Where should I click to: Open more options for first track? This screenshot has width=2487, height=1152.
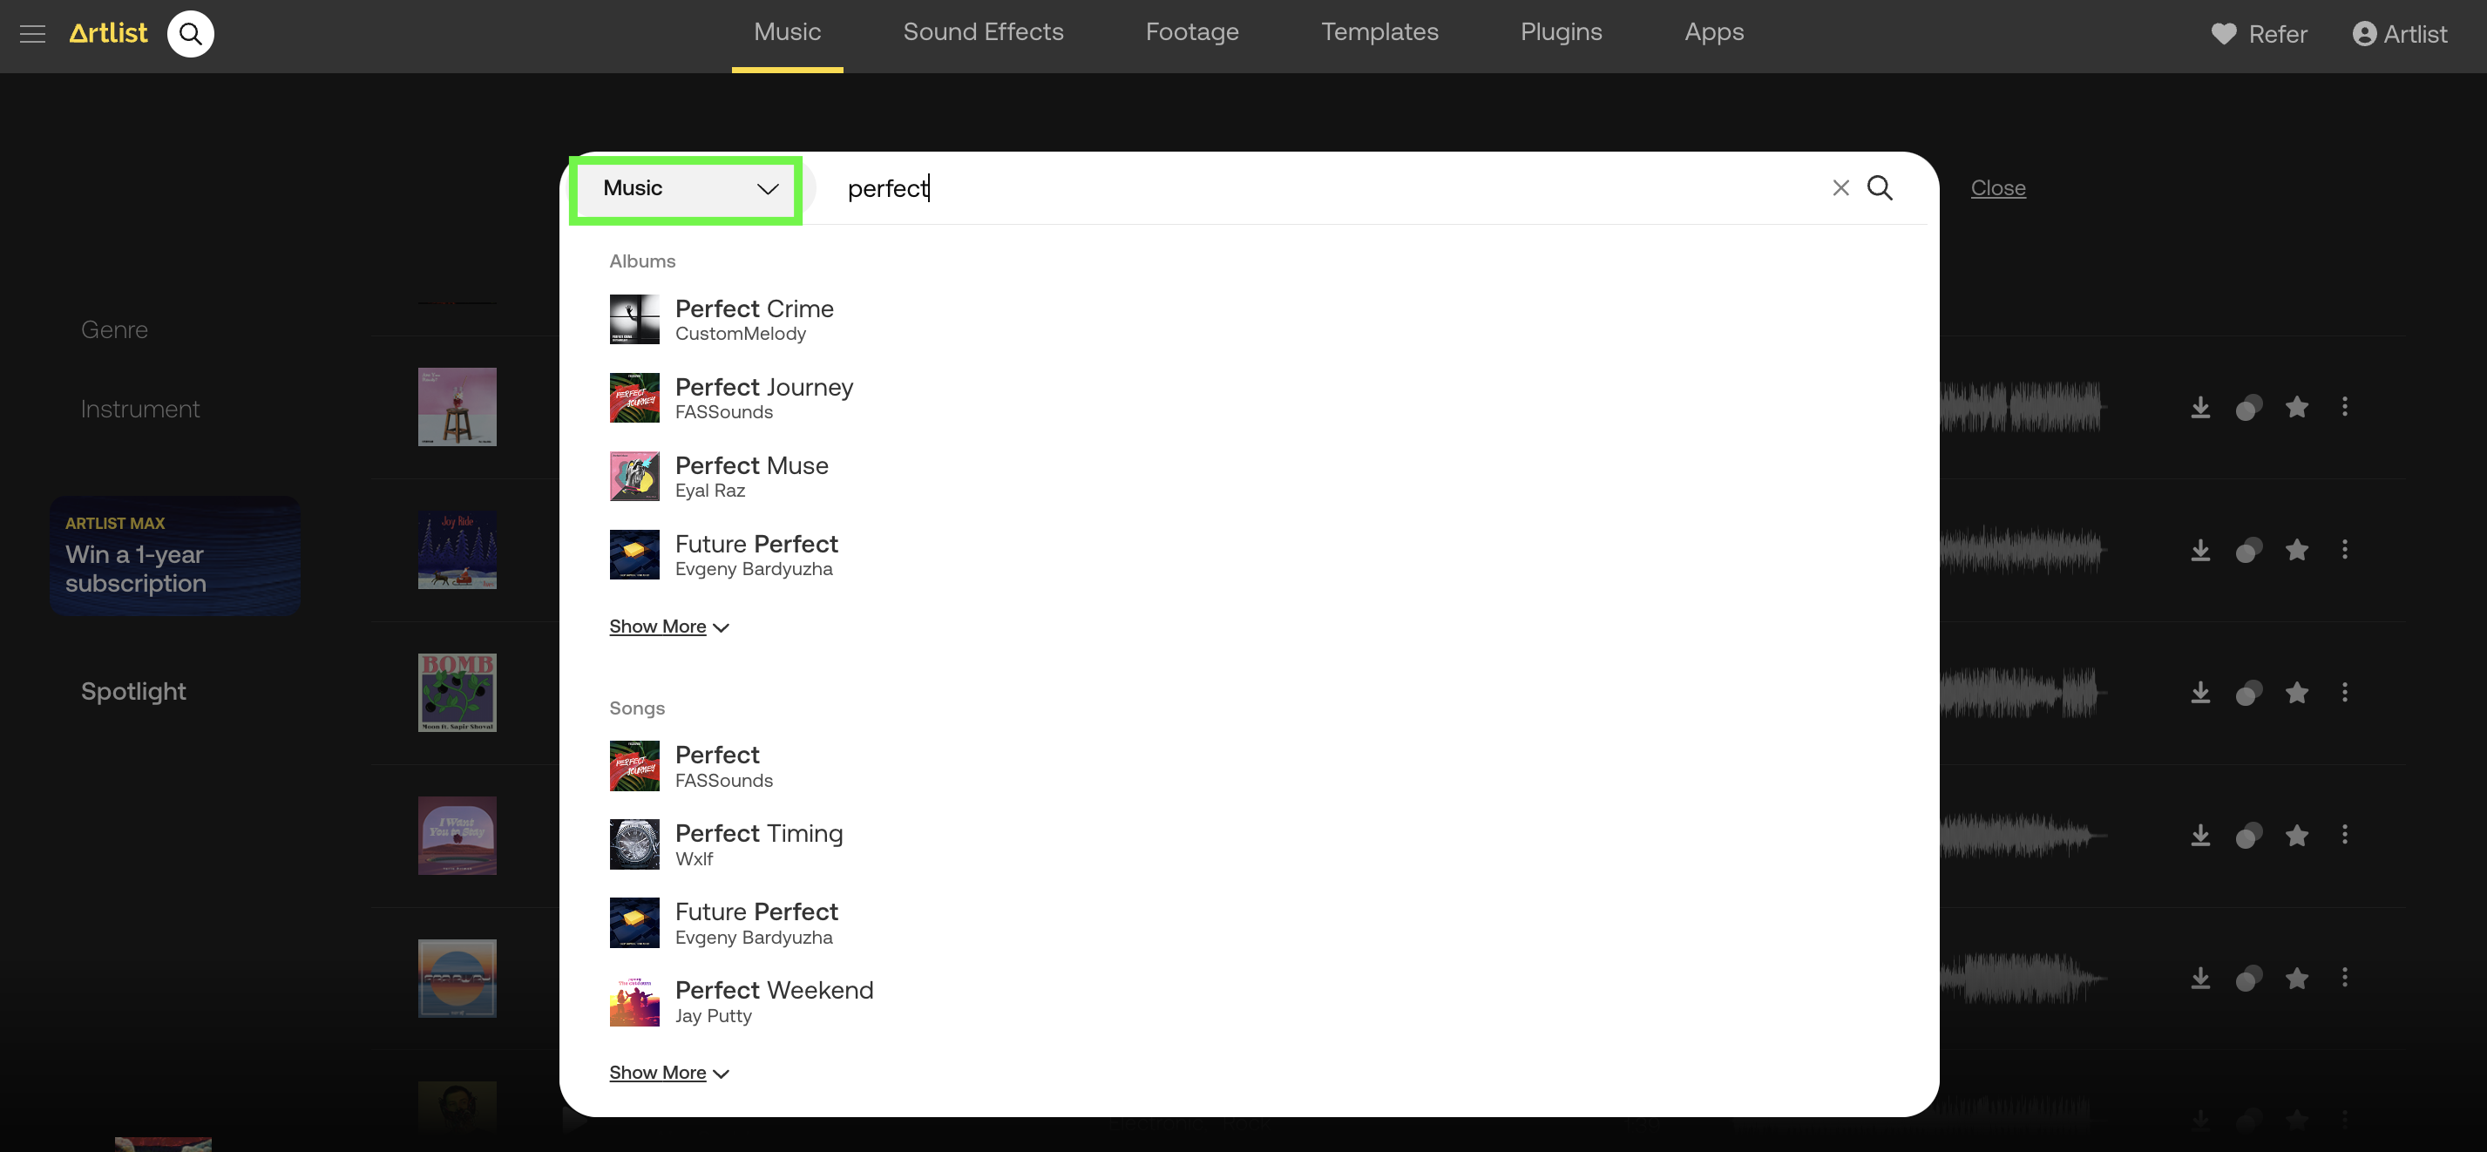click(2343, 407)
